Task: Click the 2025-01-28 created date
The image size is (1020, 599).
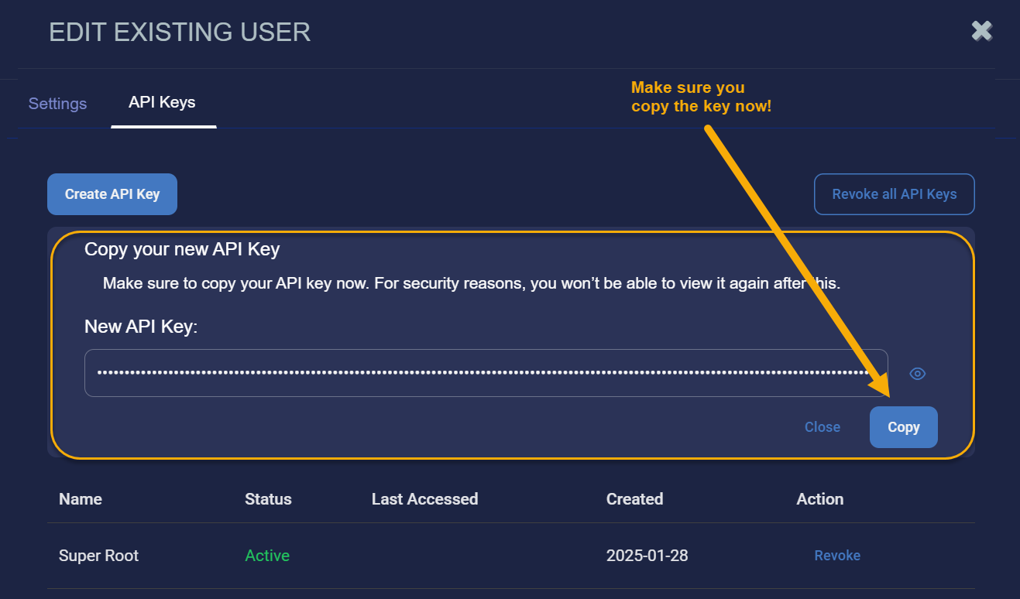Action: [647, 556]
